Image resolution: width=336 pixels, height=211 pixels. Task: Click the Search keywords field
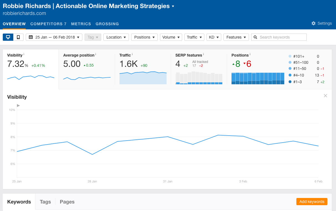tap(282, 37)
